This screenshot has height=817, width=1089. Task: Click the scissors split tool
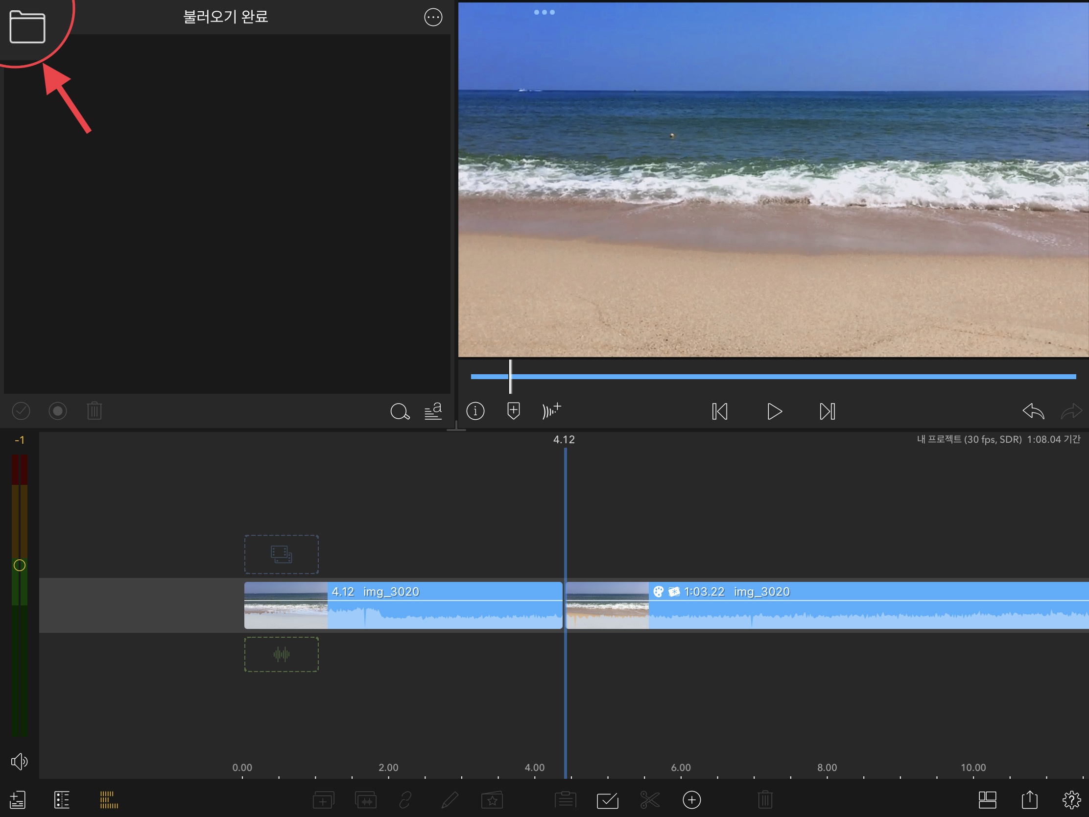[649, 800]
